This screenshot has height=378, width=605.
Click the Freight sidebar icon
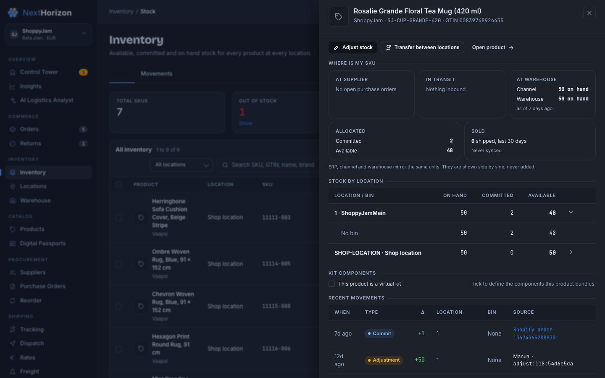pyautogui.click(x=13, y=372)
